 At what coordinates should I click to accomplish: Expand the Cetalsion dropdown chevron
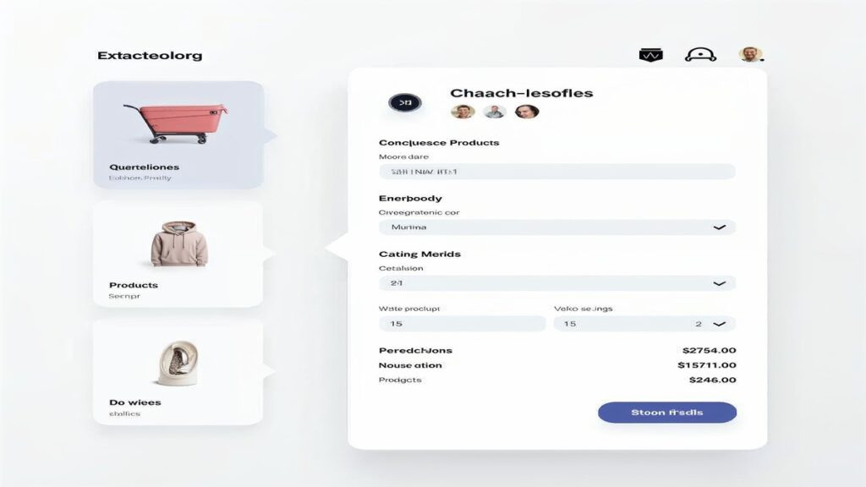719,283
